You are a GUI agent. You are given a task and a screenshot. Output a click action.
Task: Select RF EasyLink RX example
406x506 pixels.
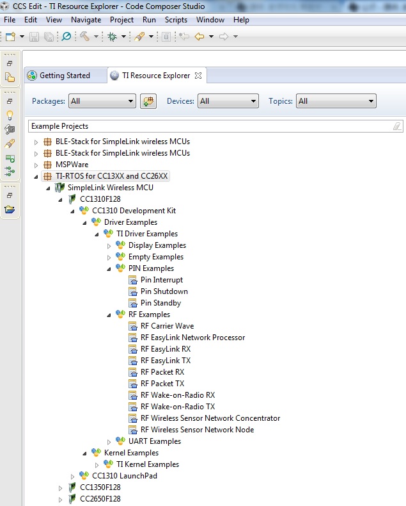pos(166,349)
